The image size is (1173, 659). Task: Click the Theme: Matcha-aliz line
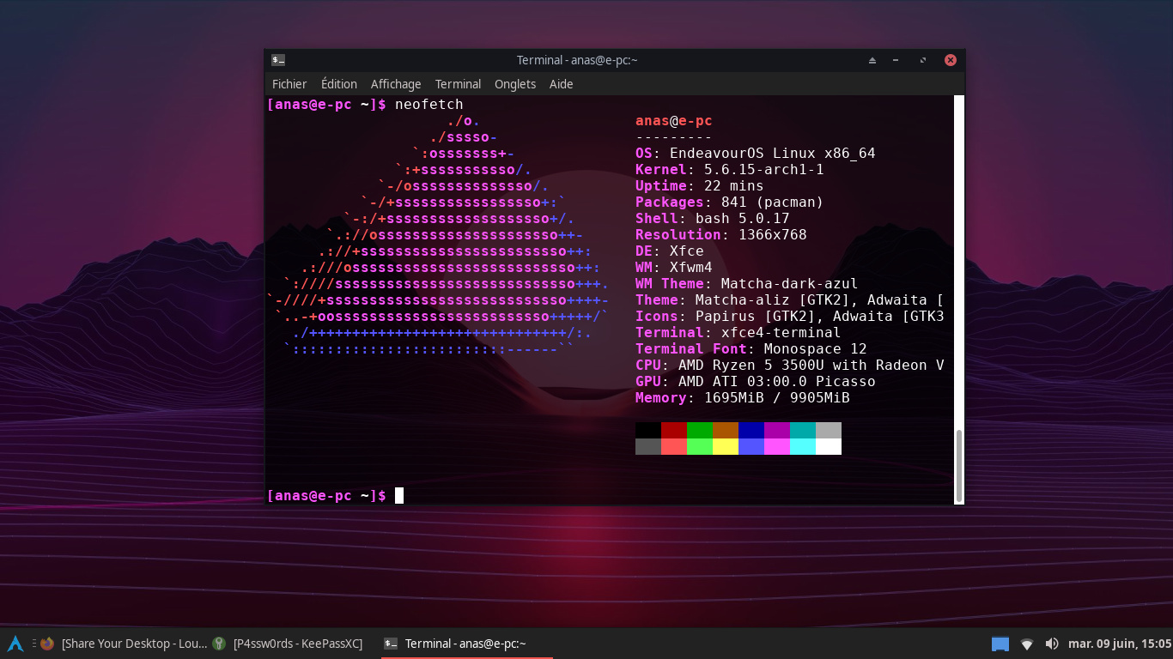pyautogui.click(x=790, y=300)
